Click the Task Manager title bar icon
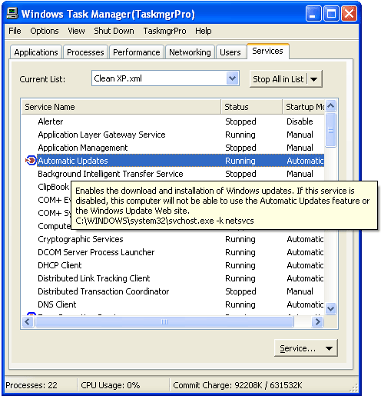 [x=12, y=14]
